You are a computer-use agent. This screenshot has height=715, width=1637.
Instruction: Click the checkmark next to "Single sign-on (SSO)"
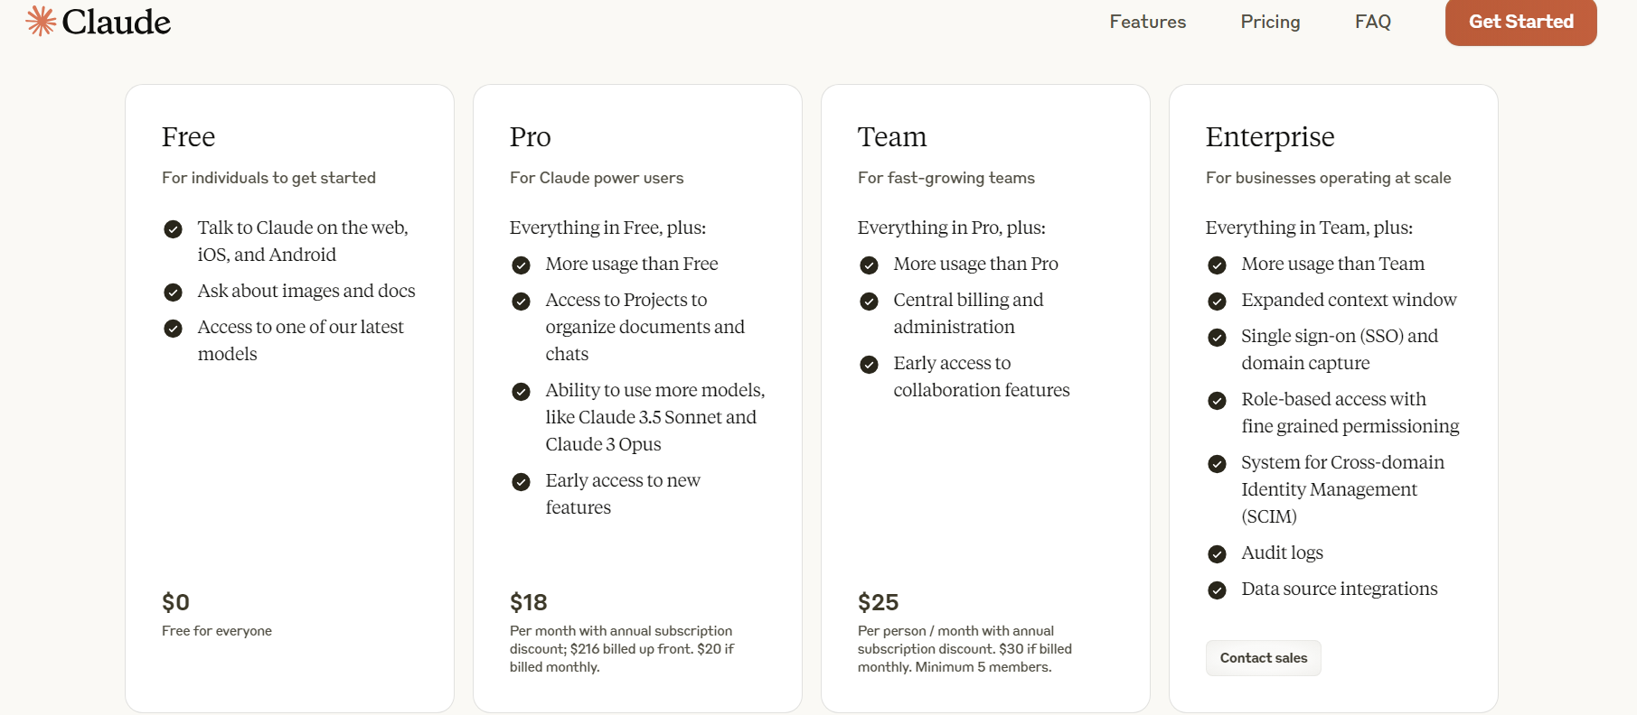pos(1217,338)
